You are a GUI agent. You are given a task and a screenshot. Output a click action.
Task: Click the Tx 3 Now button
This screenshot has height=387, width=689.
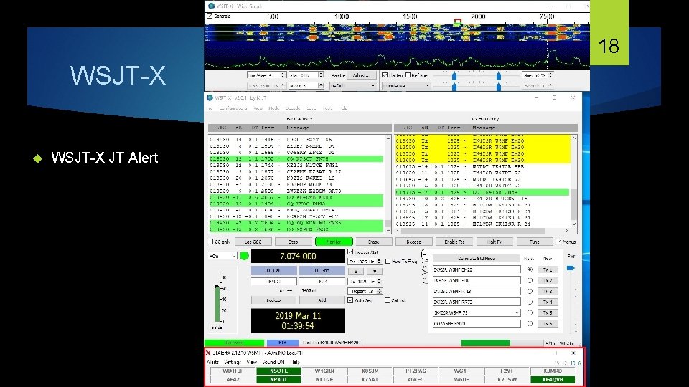[548, 292]
